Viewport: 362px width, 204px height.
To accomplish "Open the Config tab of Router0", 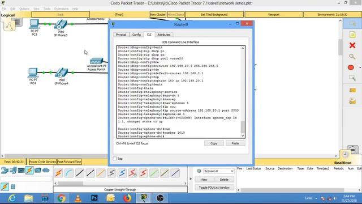I will (136, 35).
